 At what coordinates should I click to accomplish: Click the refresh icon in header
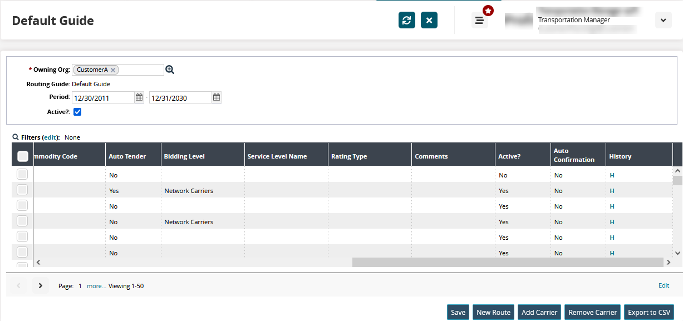click(406, 20)
